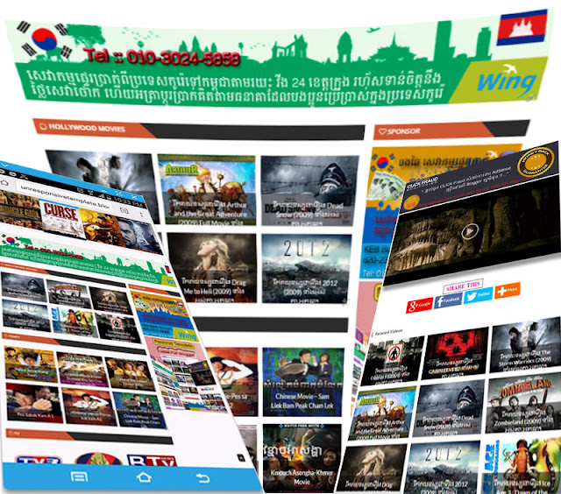The image size is (561, 494).
Task: Tap the Android home button
Action: pos(144,476)
